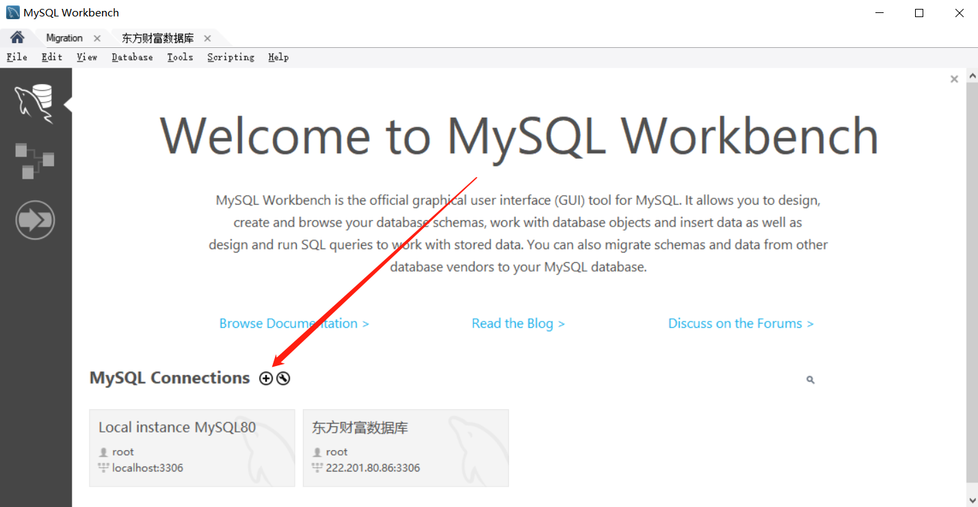The width and height of the screenshot is (978, 507).
Task: Open the Tools menu
Action: pyautogui.click(x=180, y=57)
